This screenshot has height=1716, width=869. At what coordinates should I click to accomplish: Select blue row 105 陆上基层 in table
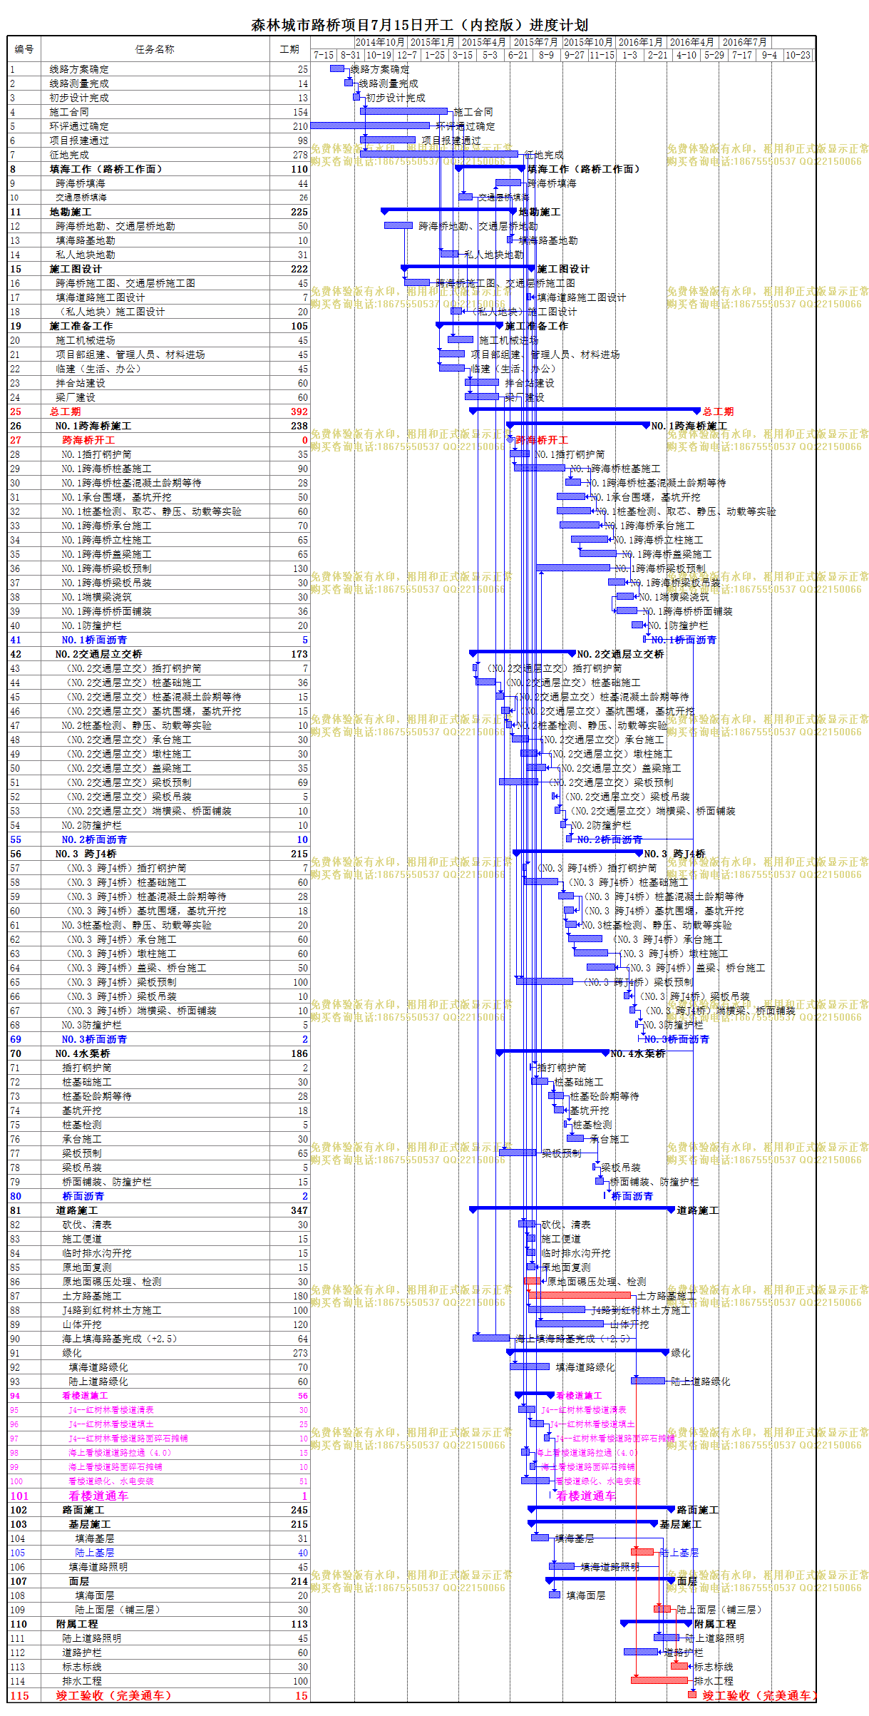(158, 1553)
